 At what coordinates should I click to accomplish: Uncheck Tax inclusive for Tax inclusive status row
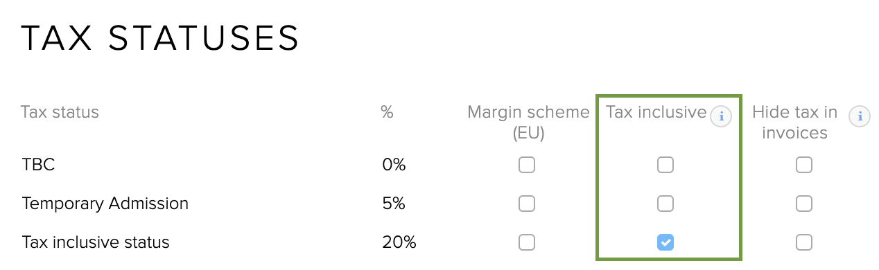coord(665,242)
